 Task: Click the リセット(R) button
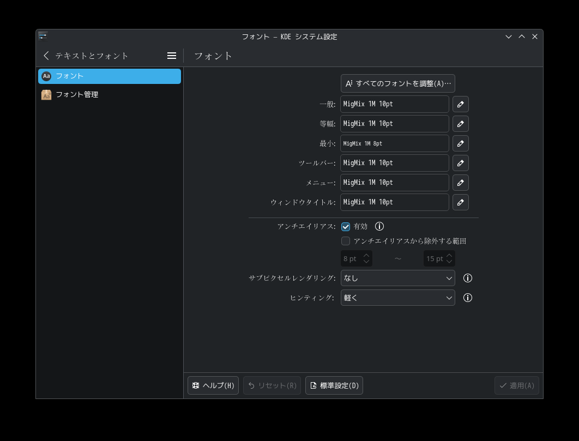272,385
